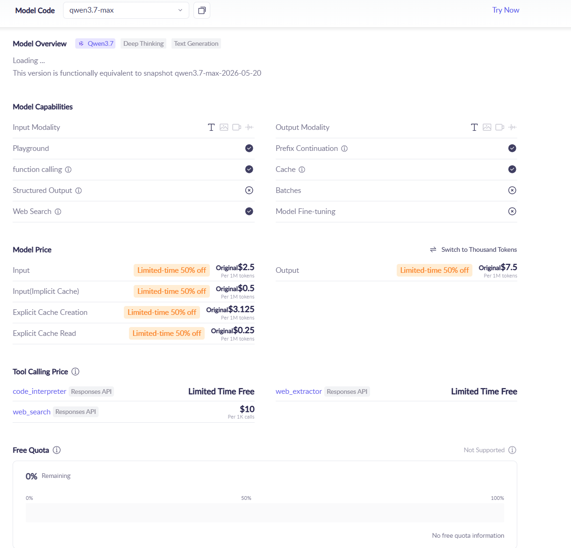
Task: Click Input Modality video icon
Action: coord(237,127)
